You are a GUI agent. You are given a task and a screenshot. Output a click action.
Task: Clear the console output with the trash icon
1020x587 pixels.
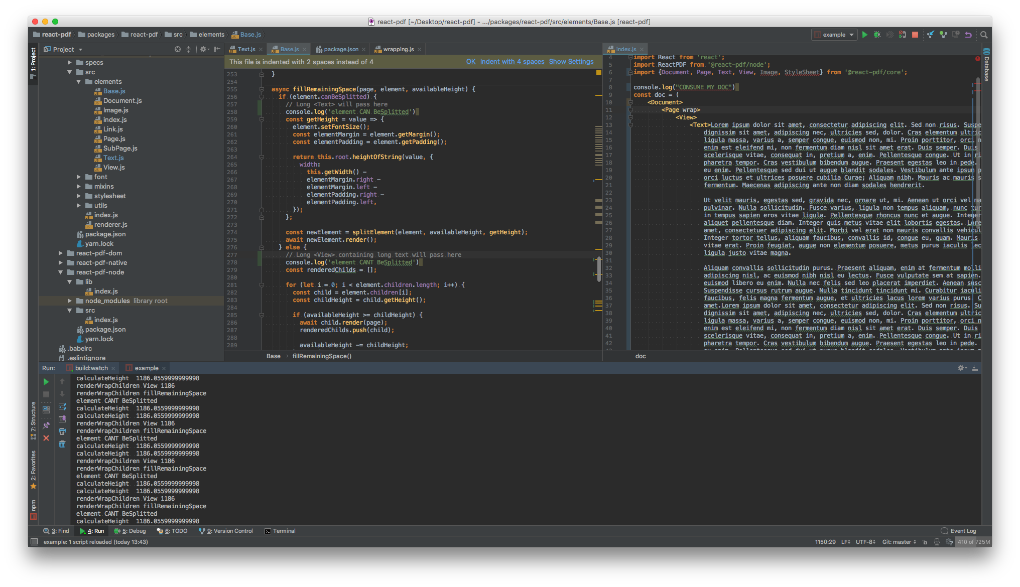click(62, 445)
